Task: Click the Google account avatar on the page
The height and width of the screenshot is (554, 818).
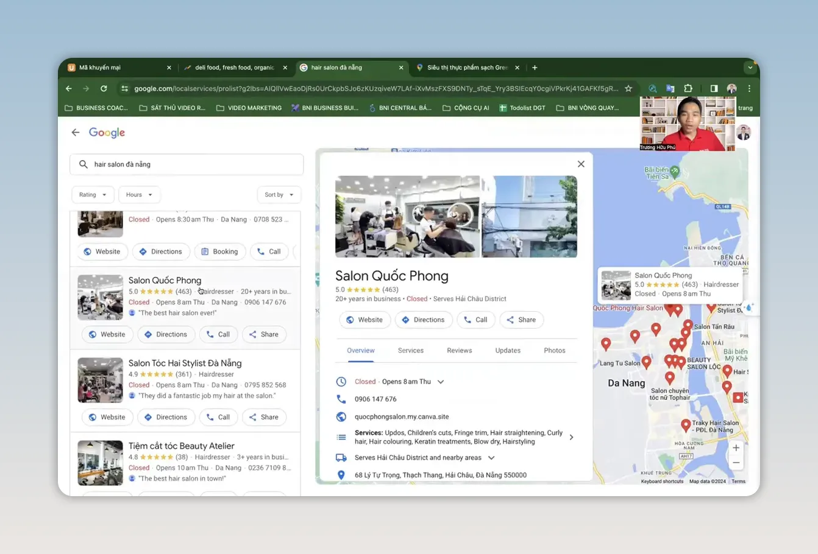Action: pyautogui.click(x=743, y=132)
